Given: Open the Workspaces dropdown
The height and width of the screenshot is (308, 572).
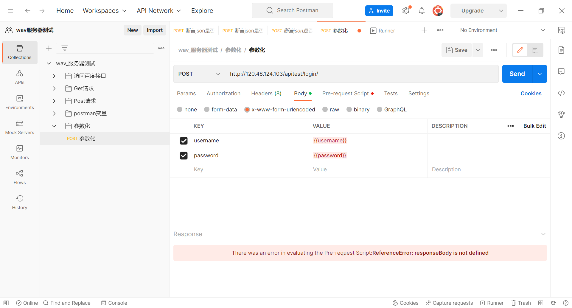Looking at the screenshot, I should 105,11.
